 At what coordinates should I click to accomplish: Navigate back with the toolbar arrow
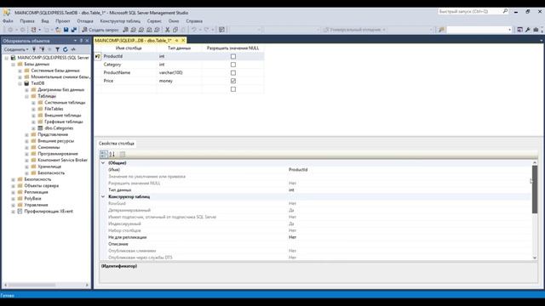coord(10,30)
